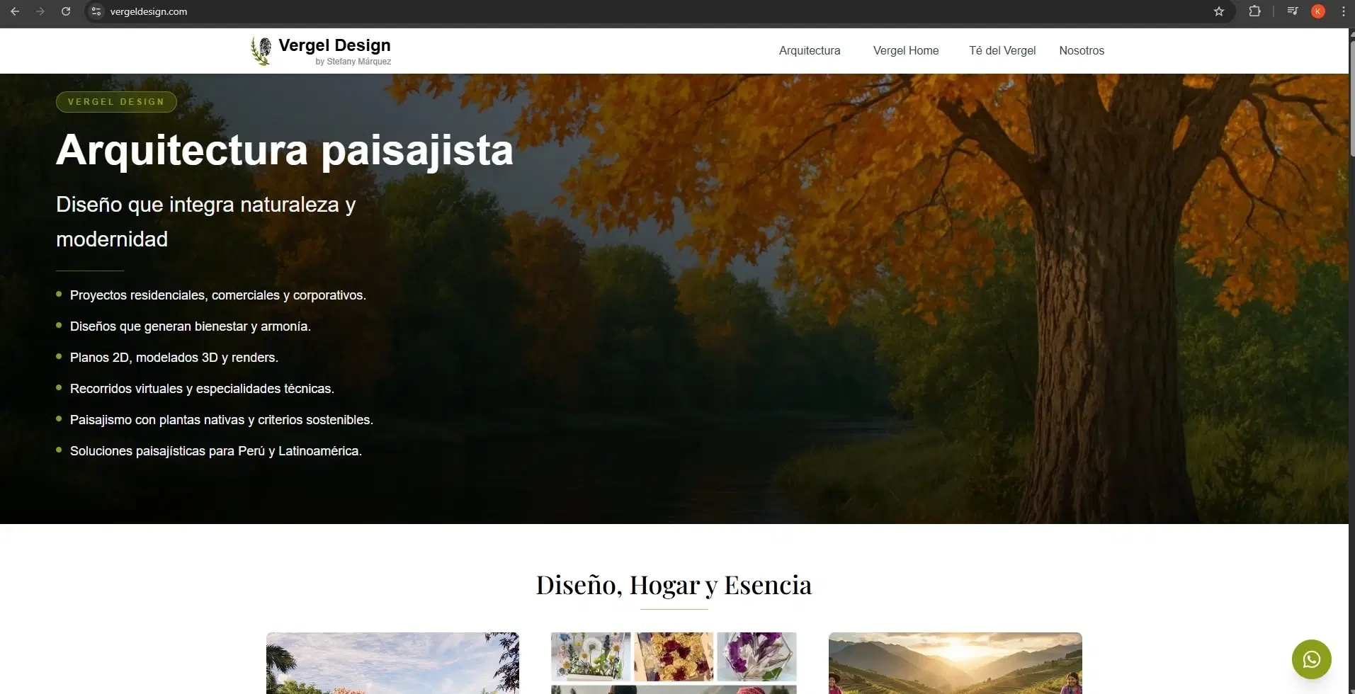
Task: Navigate back using the browser back arrow
Action: [x=15, y=11]
